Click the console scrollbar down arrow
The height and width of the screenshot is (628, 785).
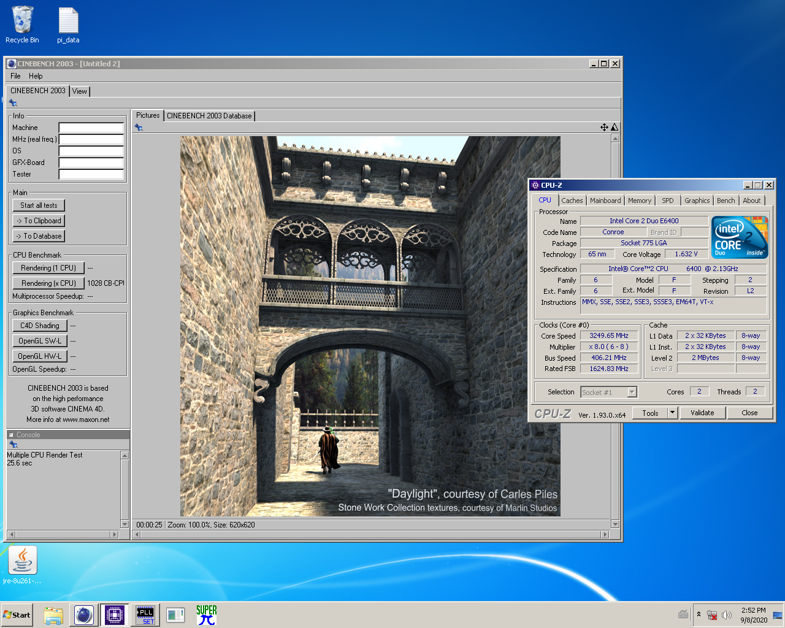point(125,524)
